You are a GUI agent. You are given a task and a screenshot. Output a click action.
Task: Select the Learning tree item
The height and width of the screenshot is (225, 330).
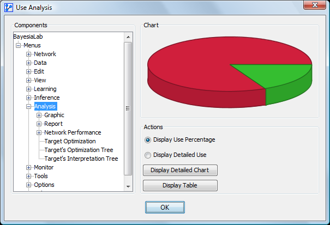45,89
